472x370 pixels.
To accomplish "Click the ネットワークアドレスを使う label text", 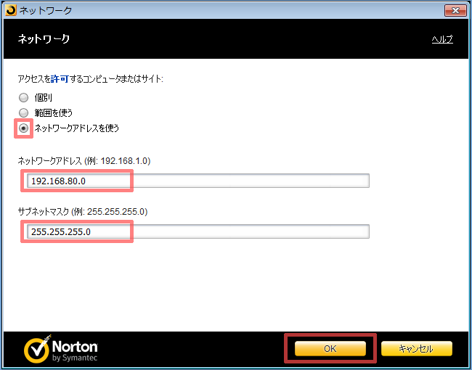I will (76, 128).
